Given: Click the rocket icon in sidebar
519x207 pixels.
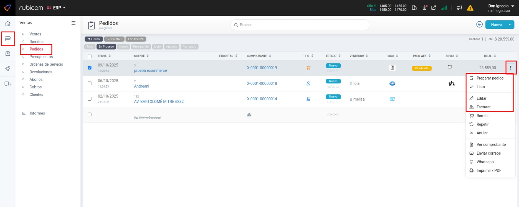Looking at the screenshot, I should 8,69.
